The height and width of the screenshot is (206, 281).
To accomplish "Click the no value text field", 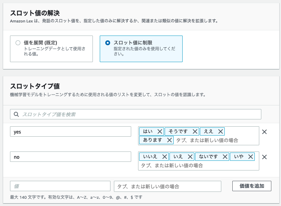I will point(70,157).
